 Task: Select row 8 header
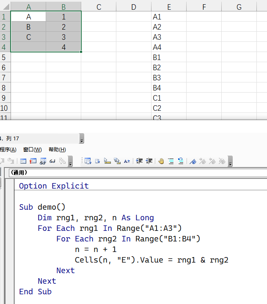click(x=5, y=88)
